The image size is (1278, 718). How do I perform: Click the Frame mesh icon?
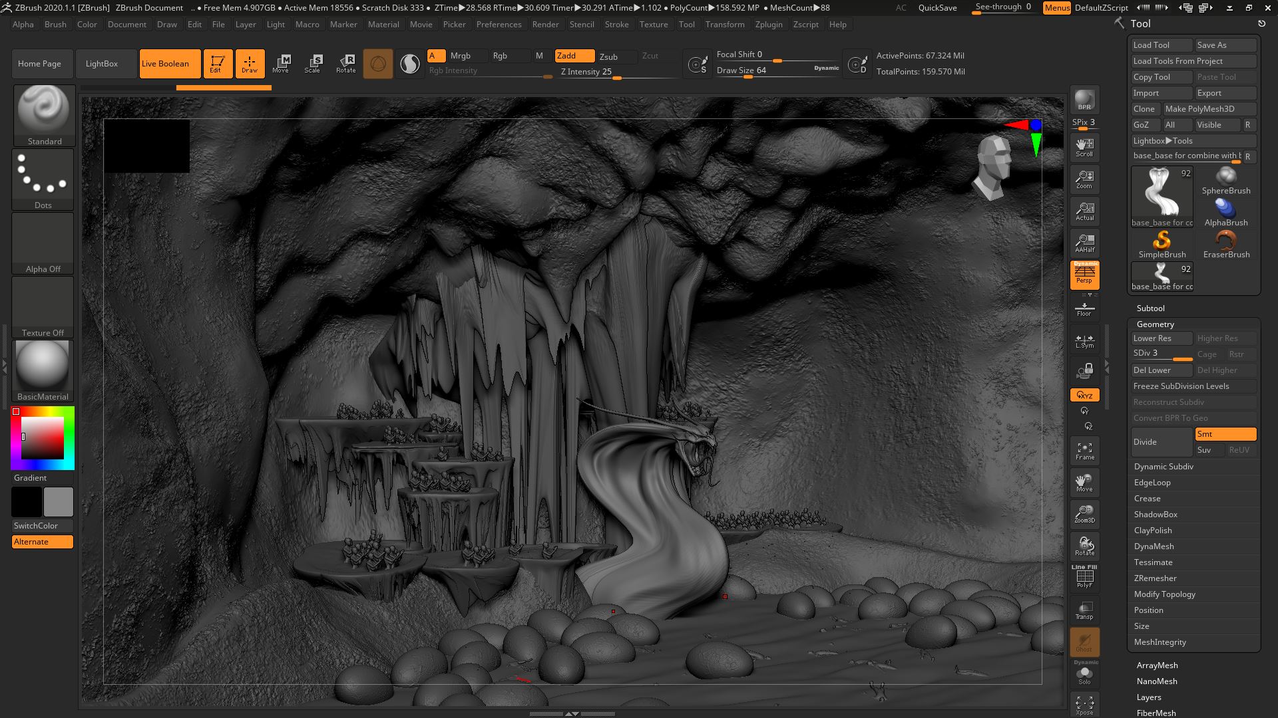1084,451
